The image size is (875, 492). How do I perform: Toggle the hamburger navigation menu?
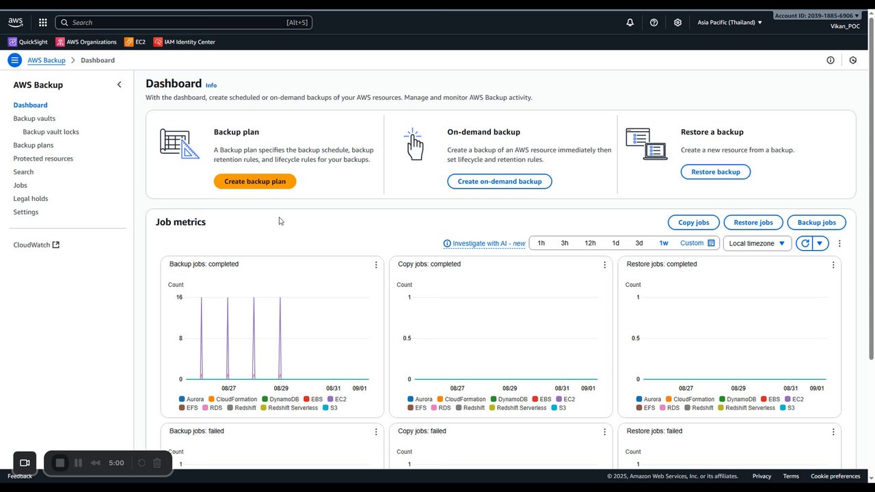point(14,60)
